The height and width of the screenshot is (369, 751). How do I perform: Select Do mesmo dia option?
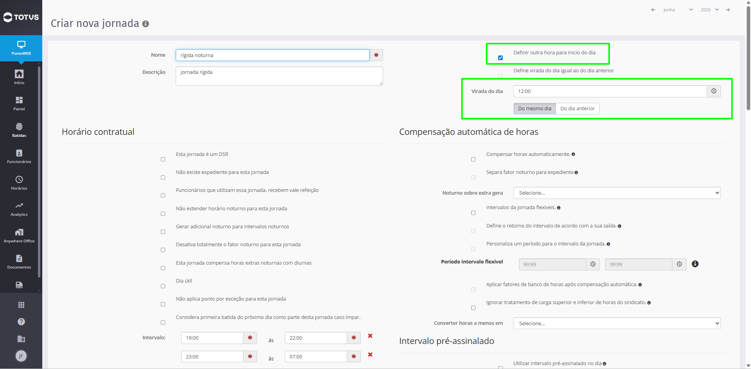tap(535, 109)
